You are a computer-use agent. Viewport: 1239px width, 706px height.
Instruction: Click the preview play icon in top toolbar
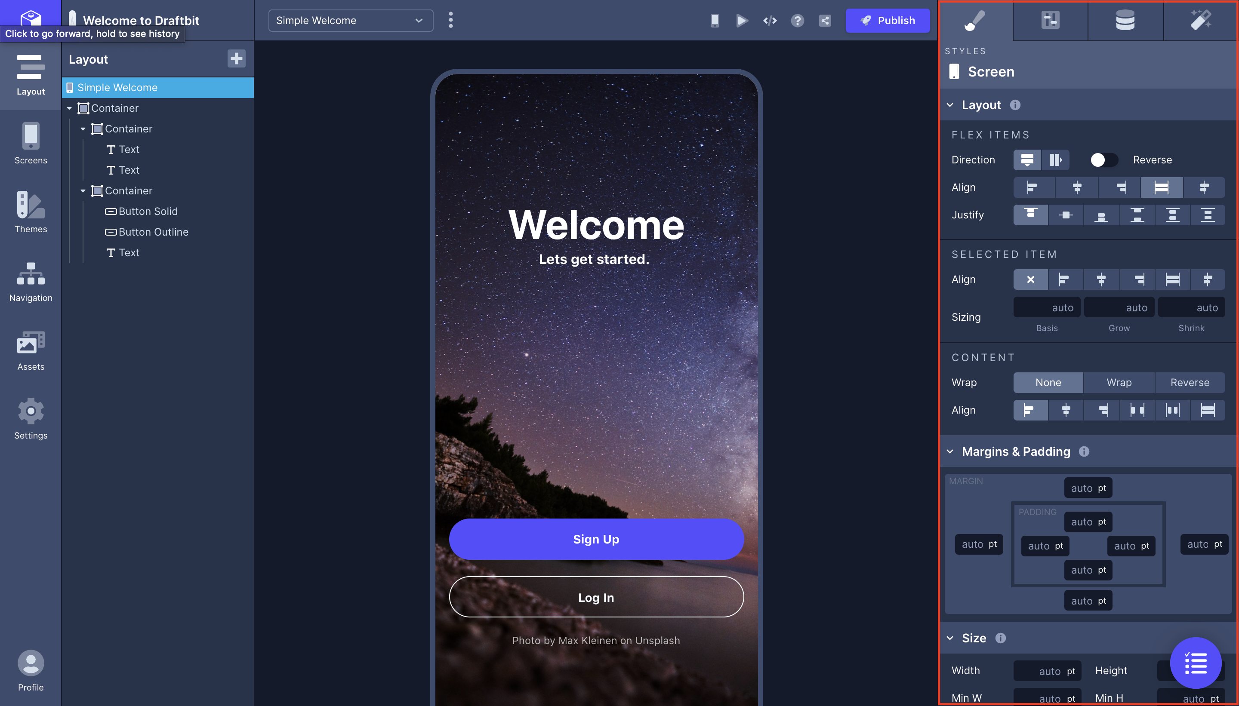[x=742, y=20]
